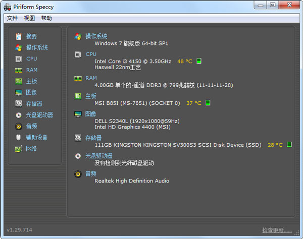Click green temperature indicator beside 48 °C
303x239 pixels.
(x=199, y=61)
